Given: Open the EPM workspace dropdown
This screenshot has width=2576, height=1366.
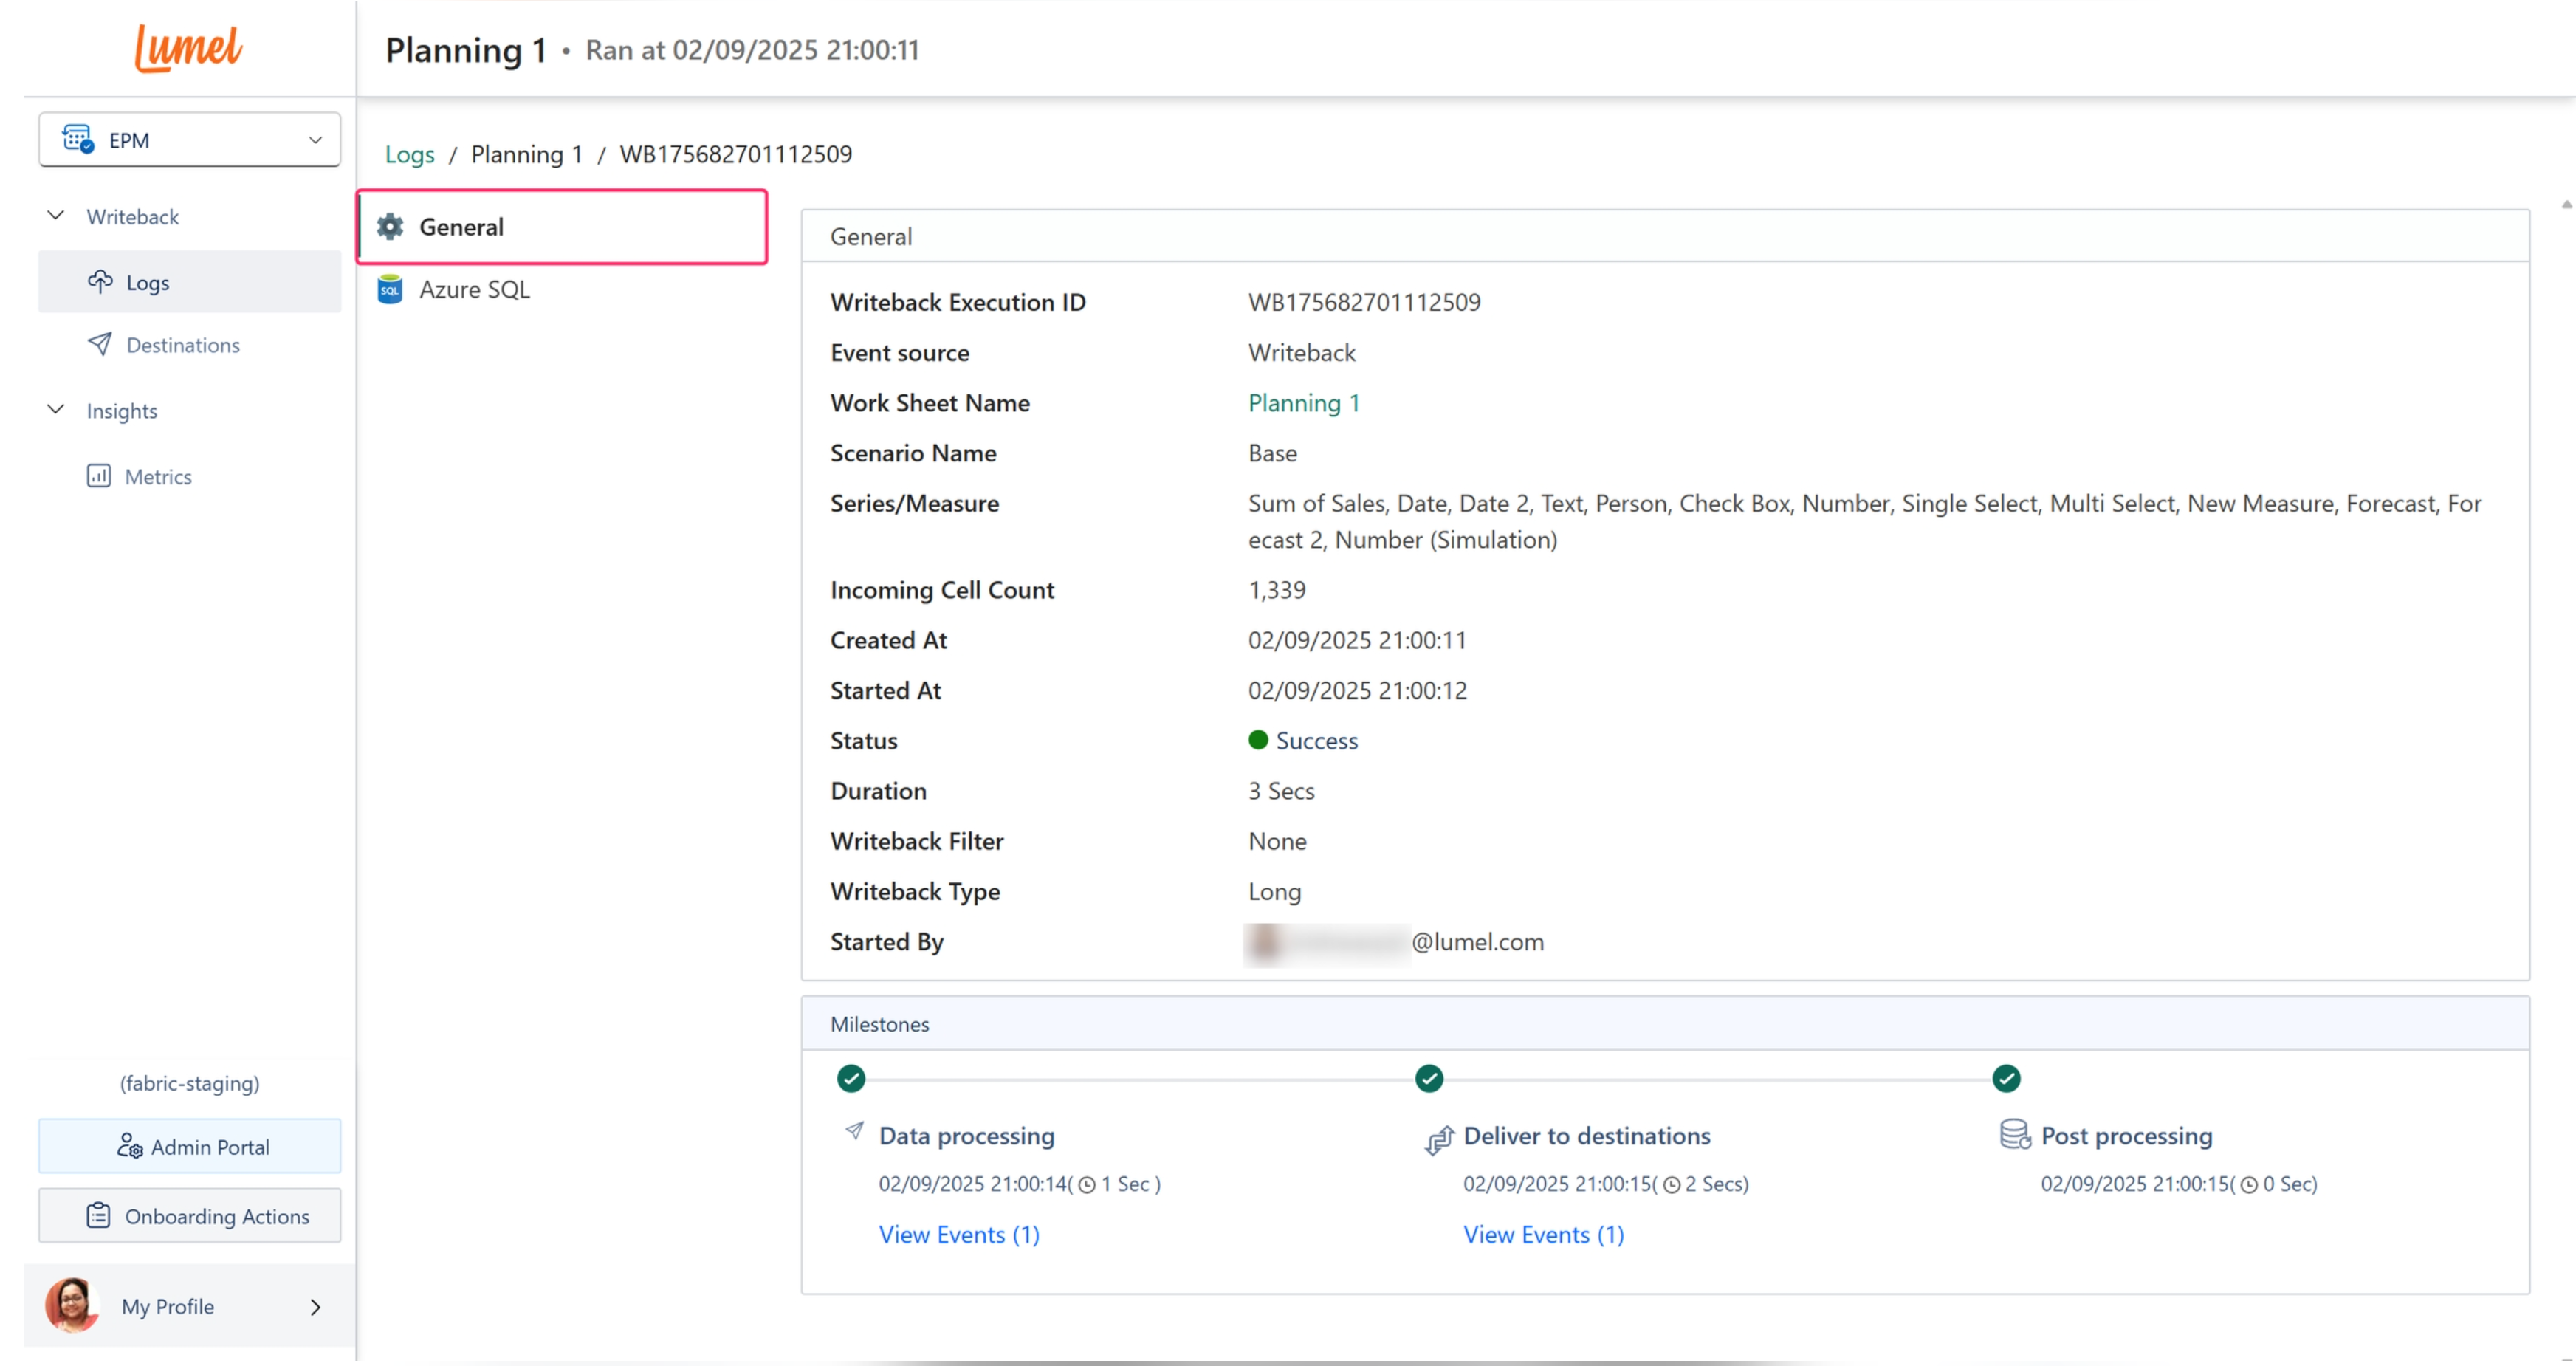Looking at the screenshot, I should [315, 140].
